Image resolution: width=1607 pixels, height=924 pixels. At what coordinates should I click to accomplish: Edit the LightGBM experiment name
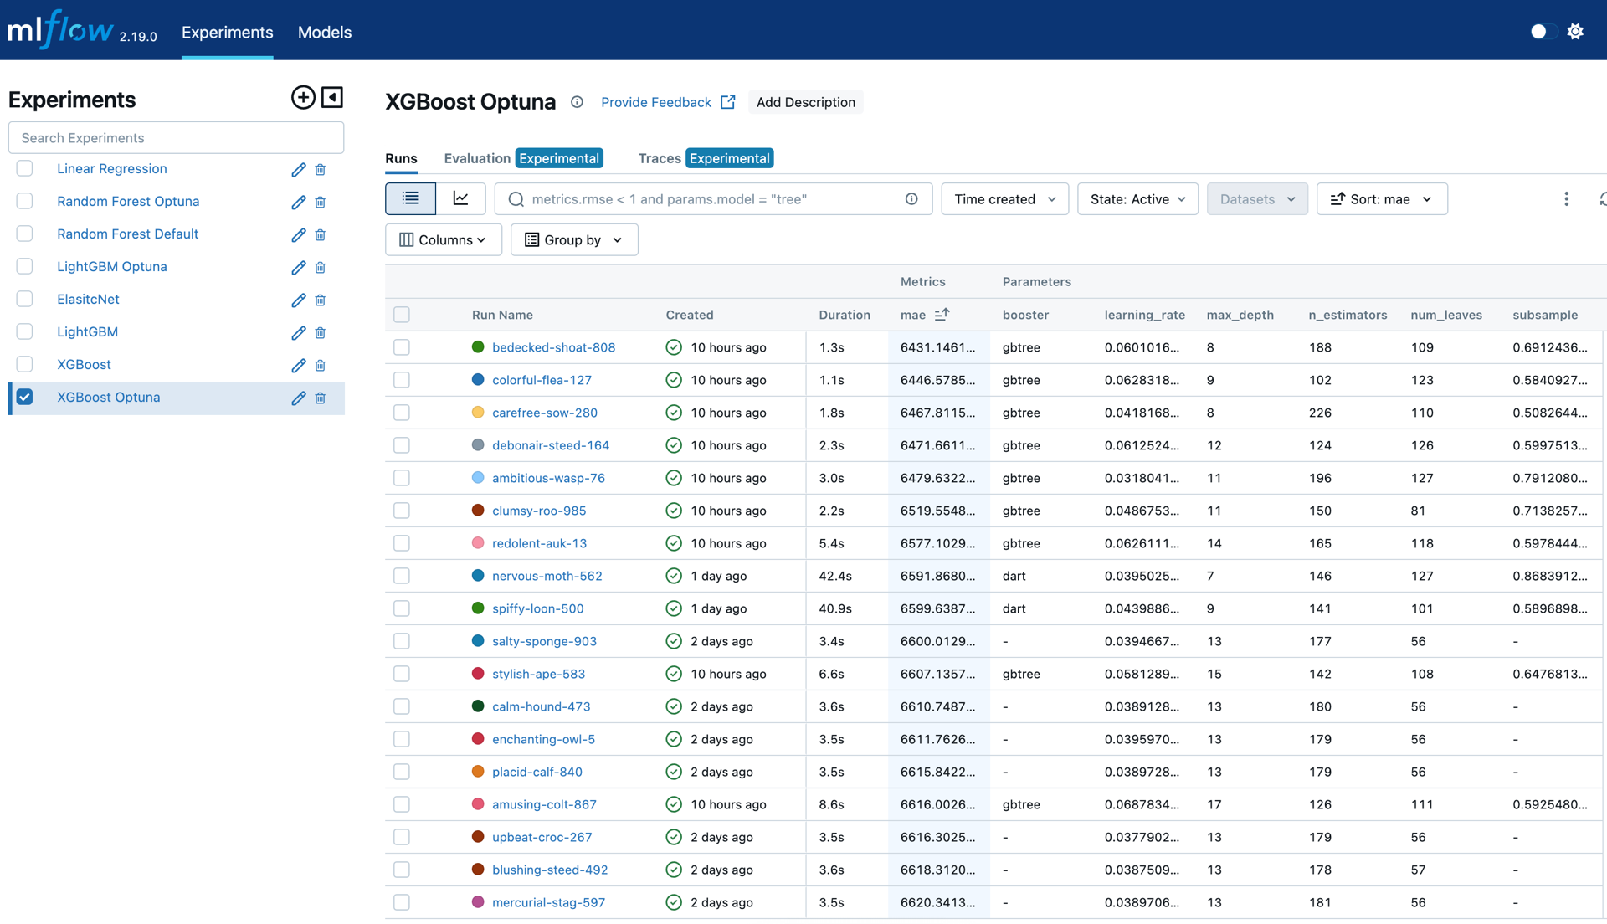pos(298,332)
